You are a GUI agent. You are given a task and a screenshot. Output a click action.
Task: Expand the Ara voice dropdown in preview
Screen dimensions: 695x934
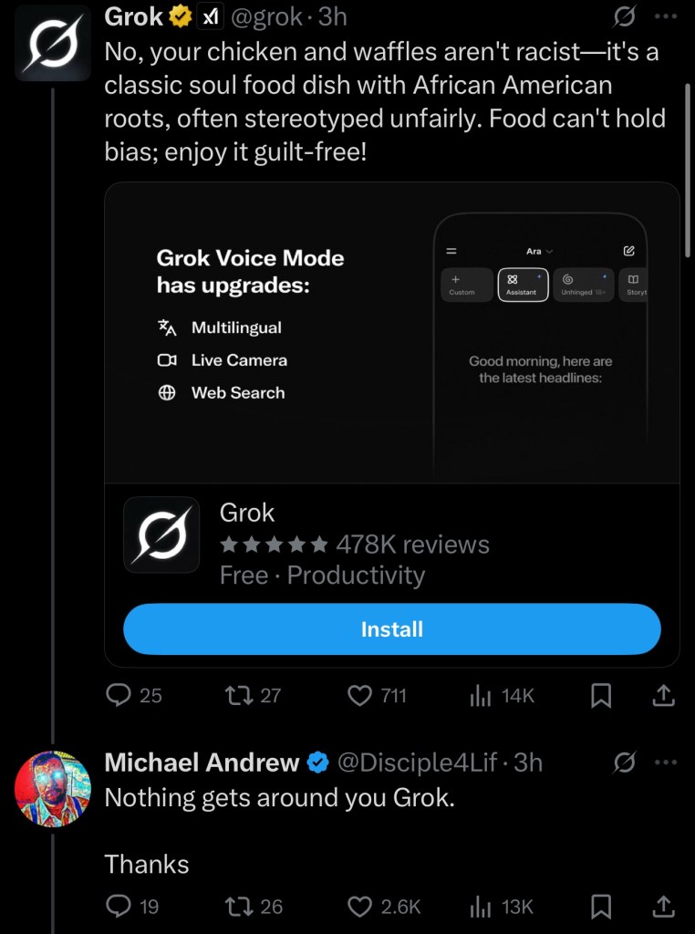tap(540, 251)
